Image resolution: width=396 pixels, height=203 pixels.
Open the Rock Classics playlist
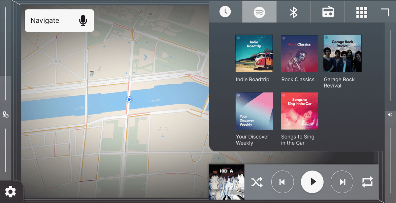point(299,53)
